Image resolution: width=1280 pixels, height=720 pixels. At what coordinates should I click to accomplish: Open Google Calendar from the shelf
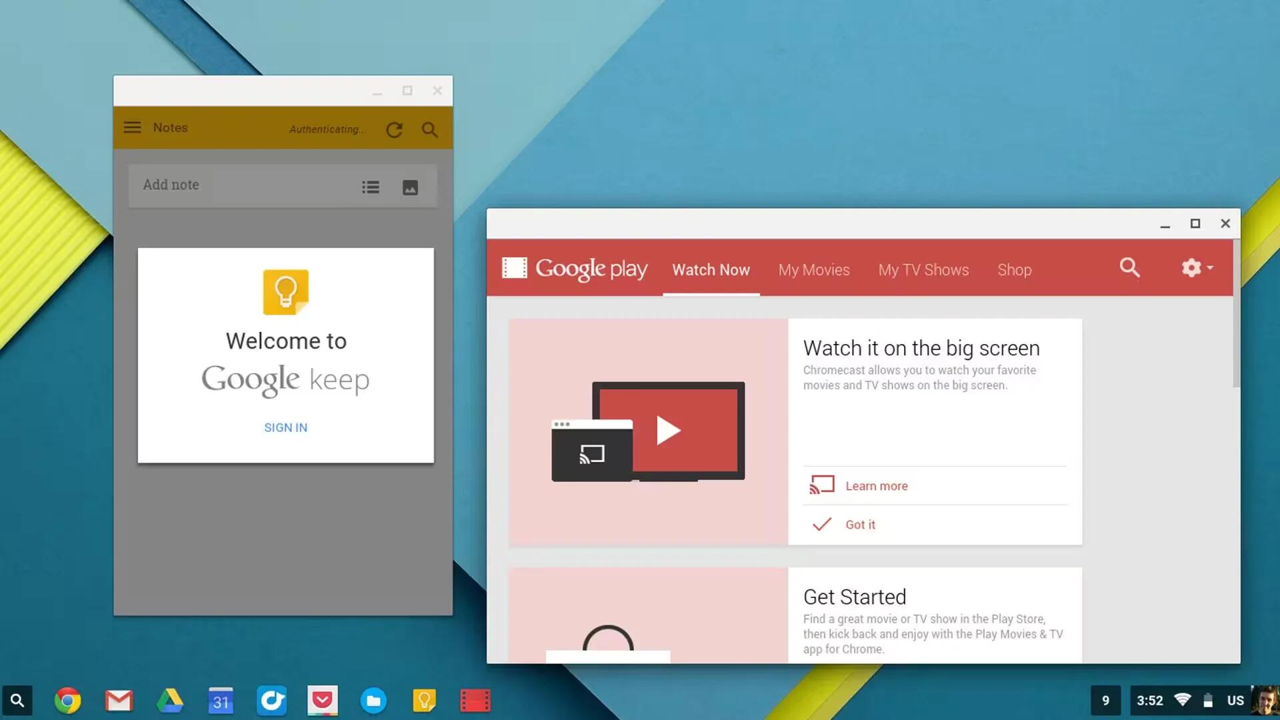(x=221, y=701)
